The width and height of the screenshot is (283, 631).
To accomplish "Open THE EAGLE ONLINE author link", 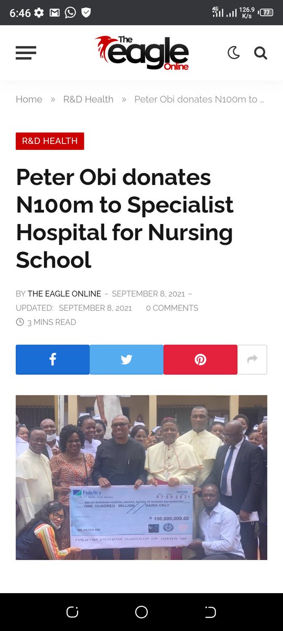I will point(64,293).
